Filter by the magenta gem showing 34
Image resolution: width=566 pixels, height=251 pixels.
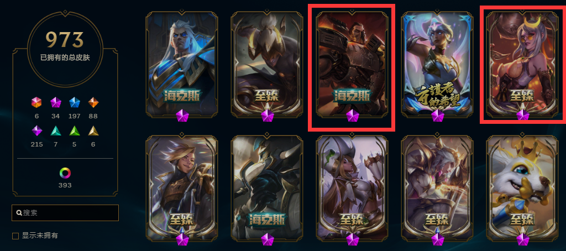coord(56,103)
